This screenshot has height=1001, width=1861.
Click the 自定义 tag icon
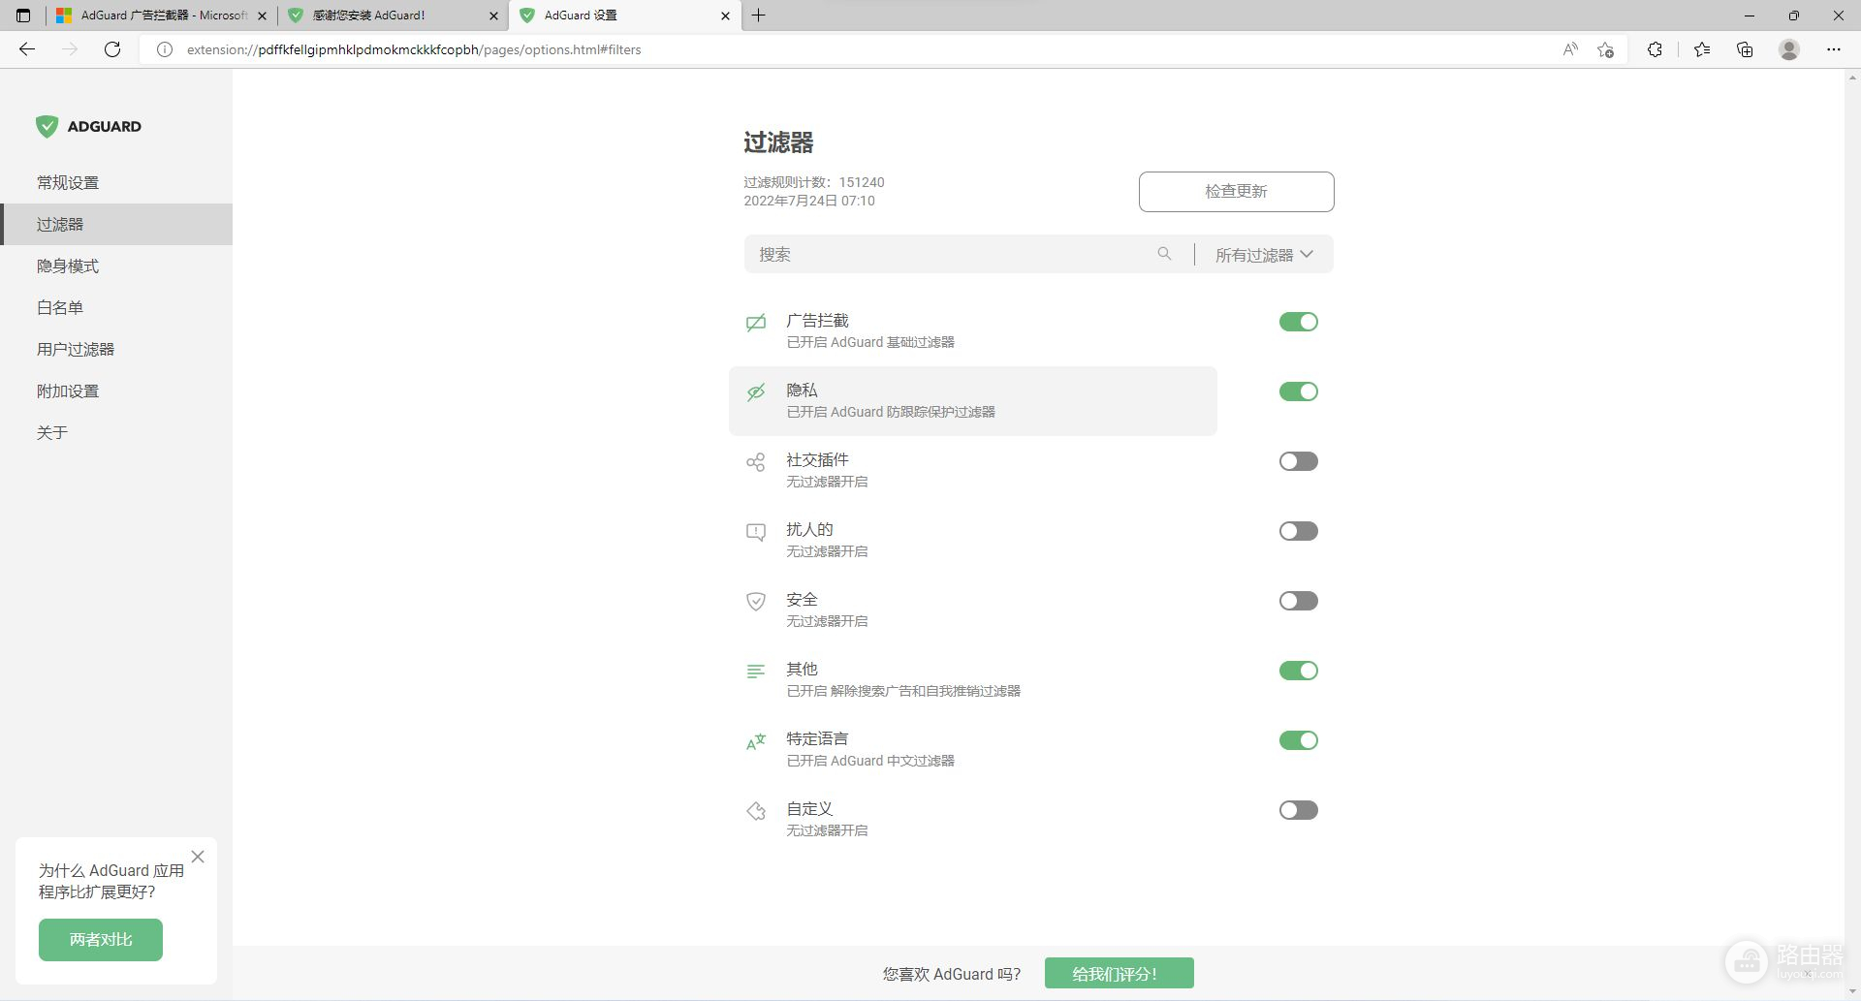756,811
